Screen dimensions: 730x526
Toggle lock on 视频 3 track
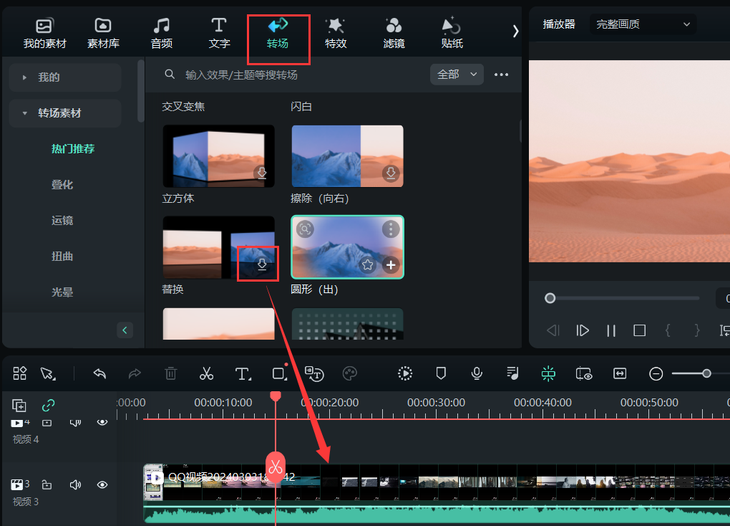[47, 485]
